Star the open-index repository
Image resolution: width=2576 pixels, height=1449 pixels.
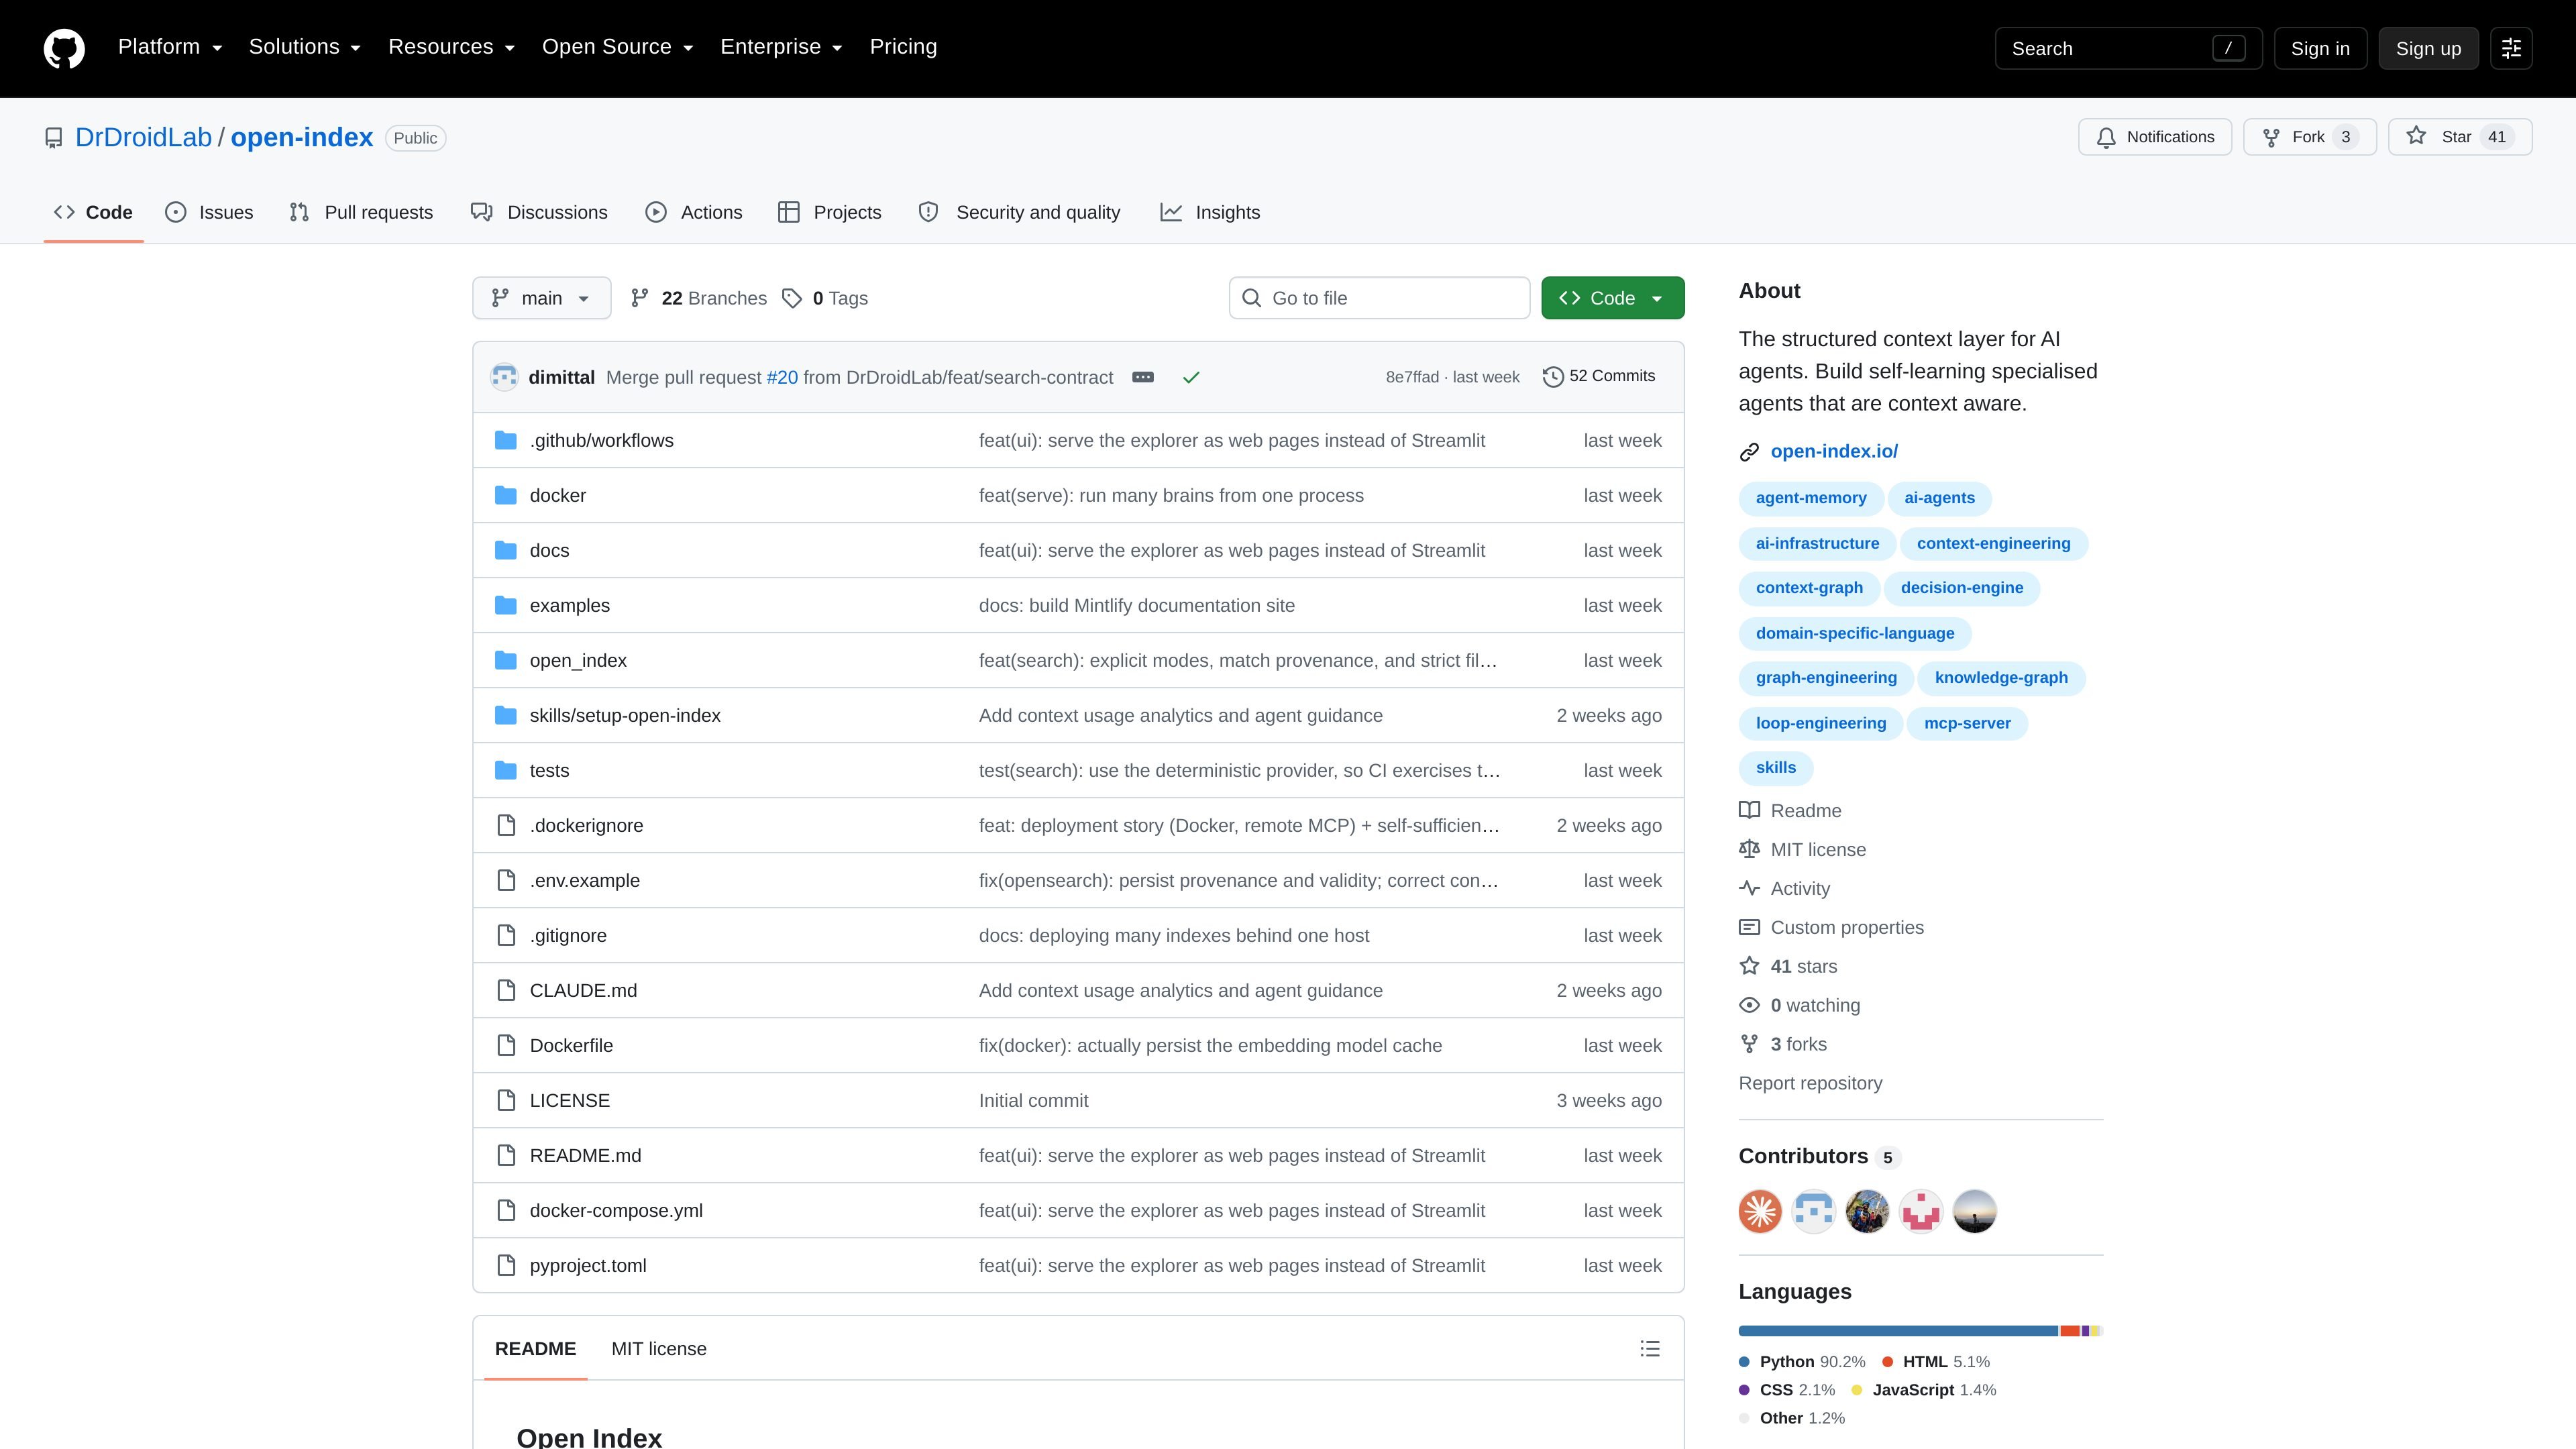2460,137
